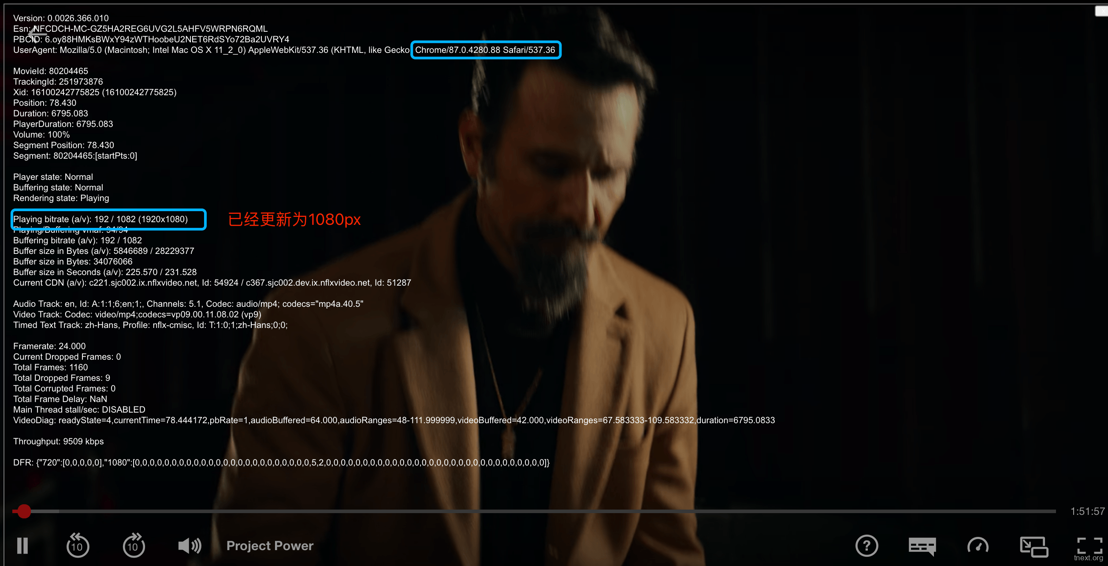Click the picture-in-picture icon
This screenshot has width=1108, height=566.
click(1034, 547)
